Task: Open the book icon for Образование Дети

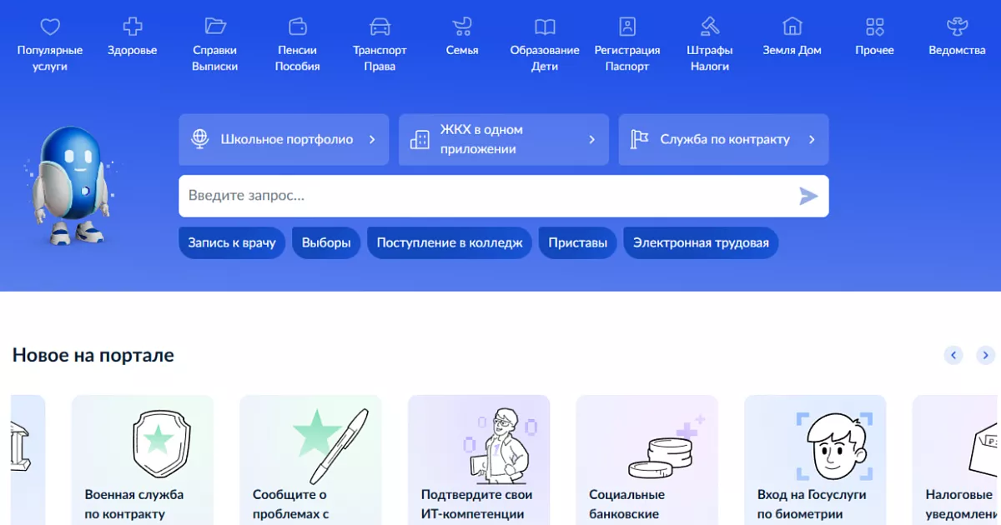Action: pos(545,27)
